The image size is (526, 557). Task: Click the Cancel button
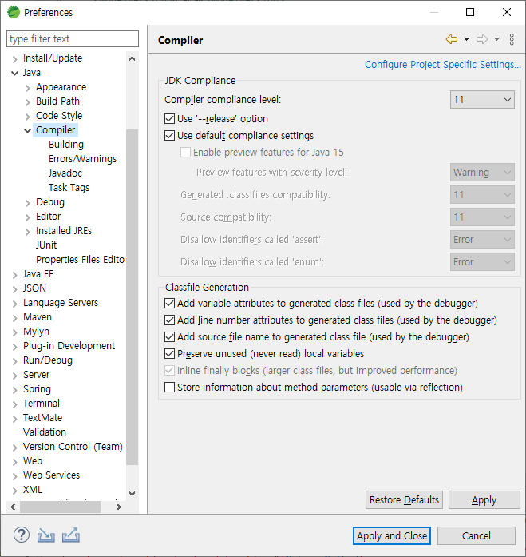(x=476, y=535)
